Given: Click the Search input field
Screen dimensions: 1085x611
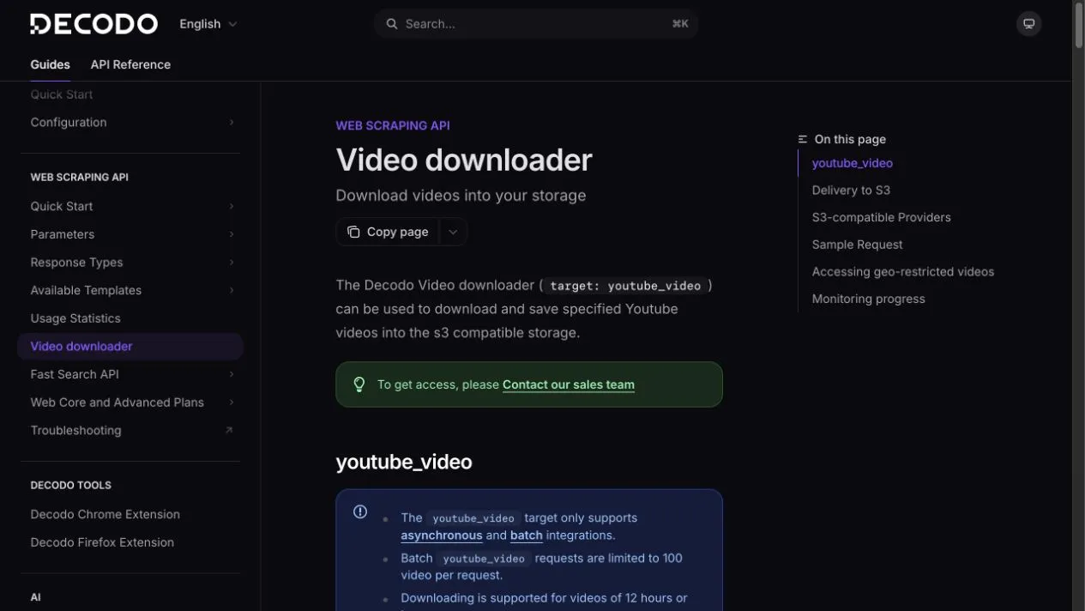Looking at the screenshot, I should 536,24.
